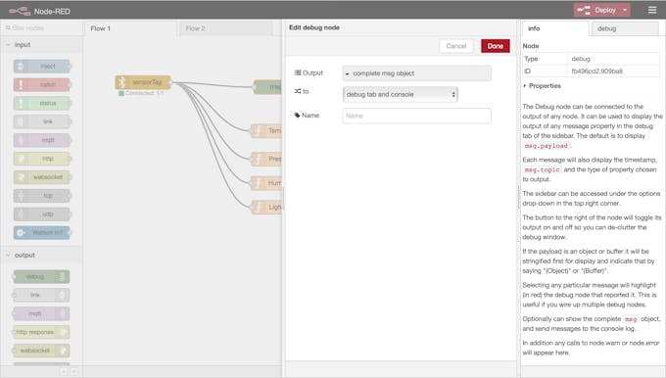This screenshot has width=666, height=378.
Task: Select the input link node in palette
Action: tap(41, 121)
